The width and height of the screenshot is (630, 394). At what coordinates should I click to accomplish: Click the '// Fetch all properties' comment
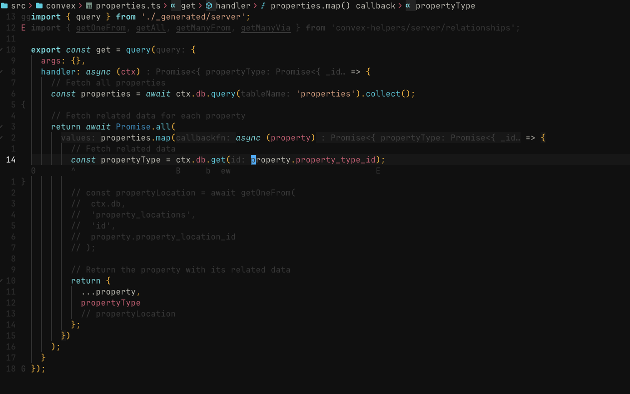[108, 83]
